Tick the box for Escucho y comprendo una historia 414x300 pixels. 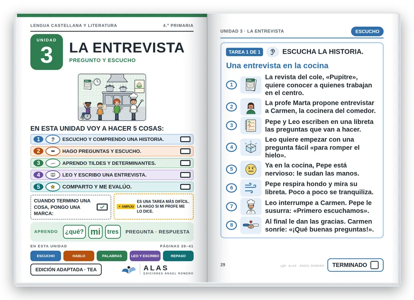pos(185,139)
